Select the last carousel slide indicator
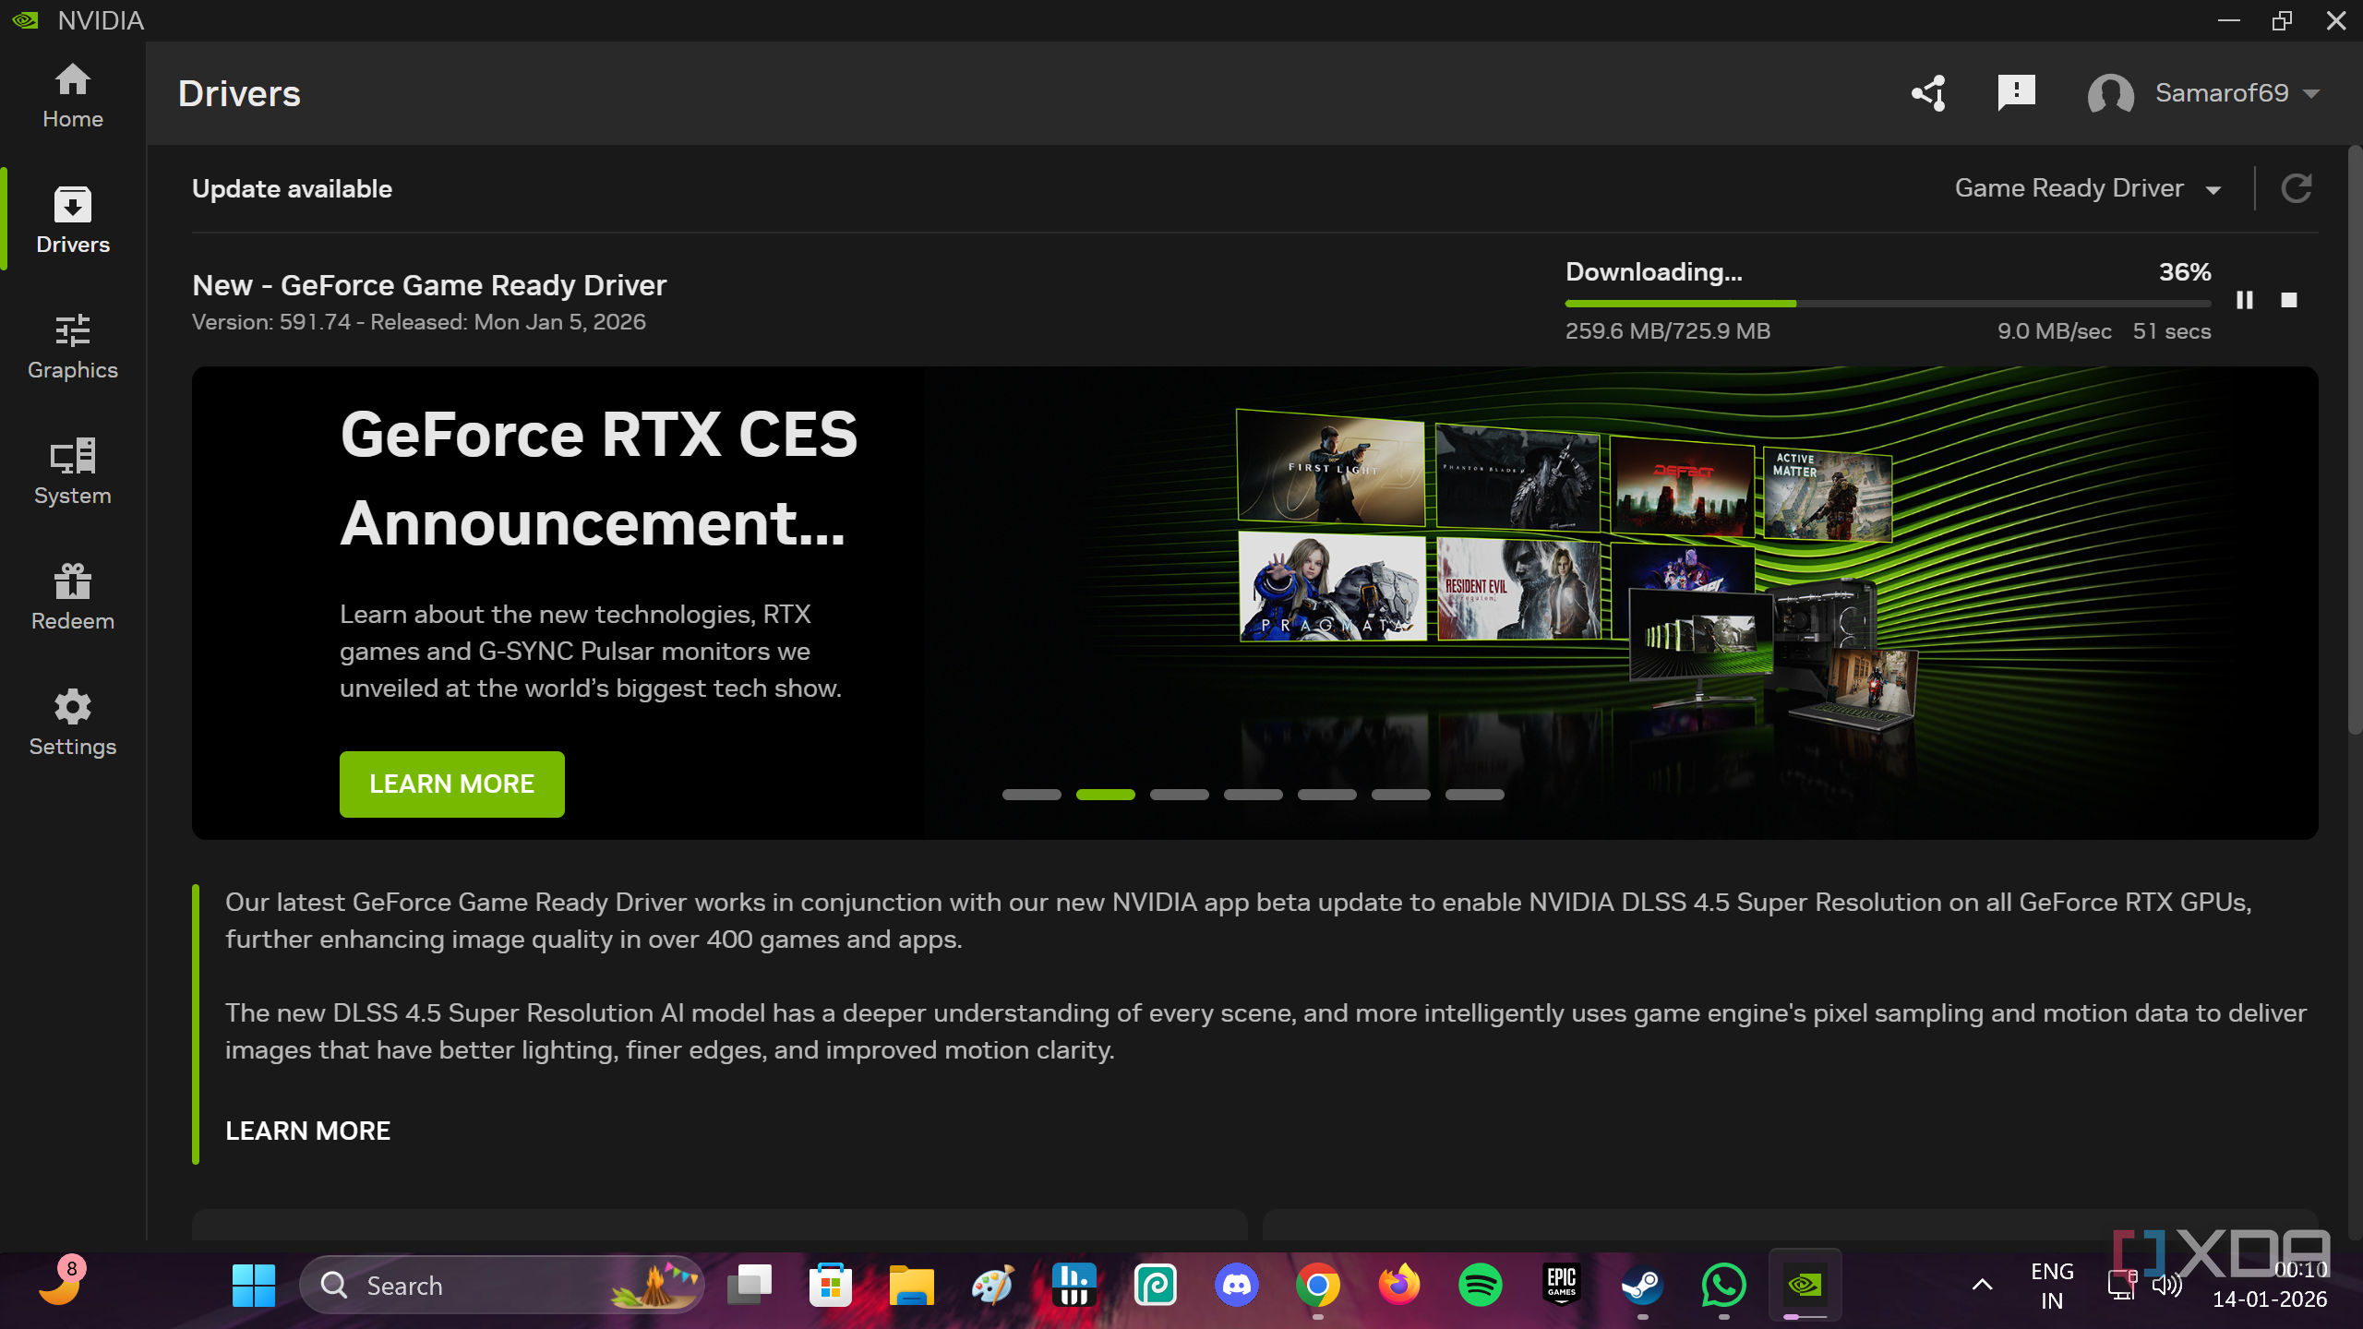 click(x=1474, y=795)
